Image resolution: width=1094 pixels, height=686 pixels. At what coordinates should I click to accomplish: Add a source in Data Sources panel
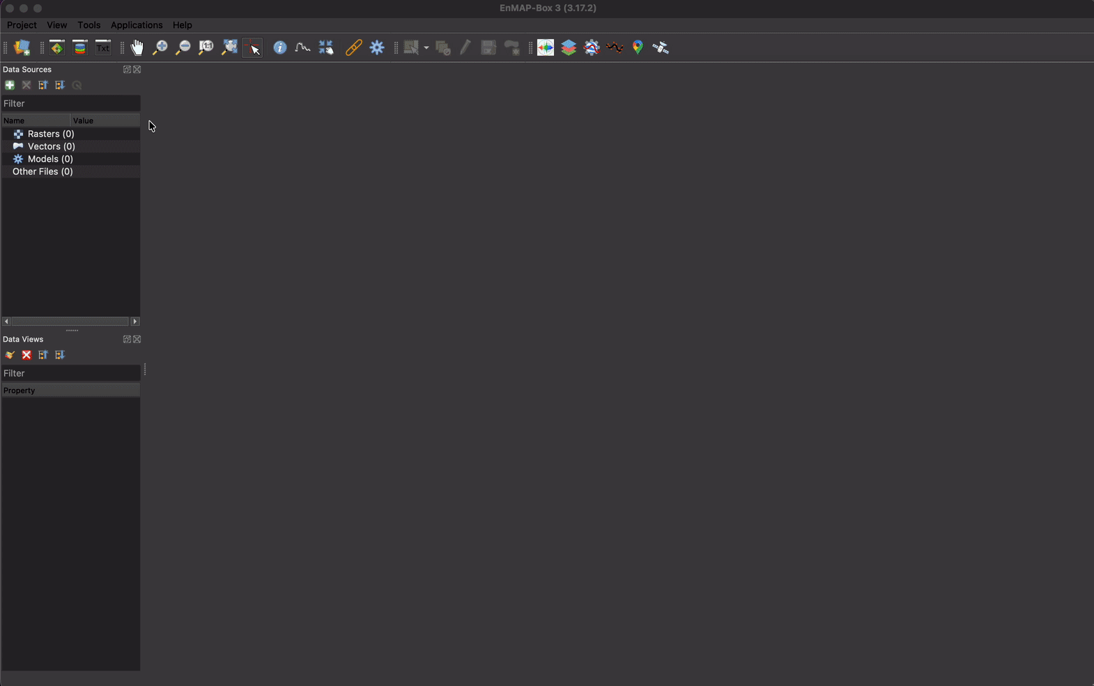point(10,85)
